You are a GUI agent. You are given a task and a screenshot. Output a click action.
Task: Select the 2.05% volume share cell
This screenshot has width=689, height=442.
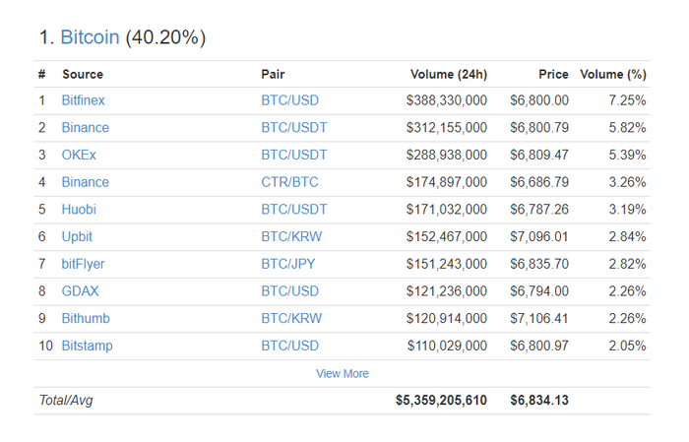(628, 346)
